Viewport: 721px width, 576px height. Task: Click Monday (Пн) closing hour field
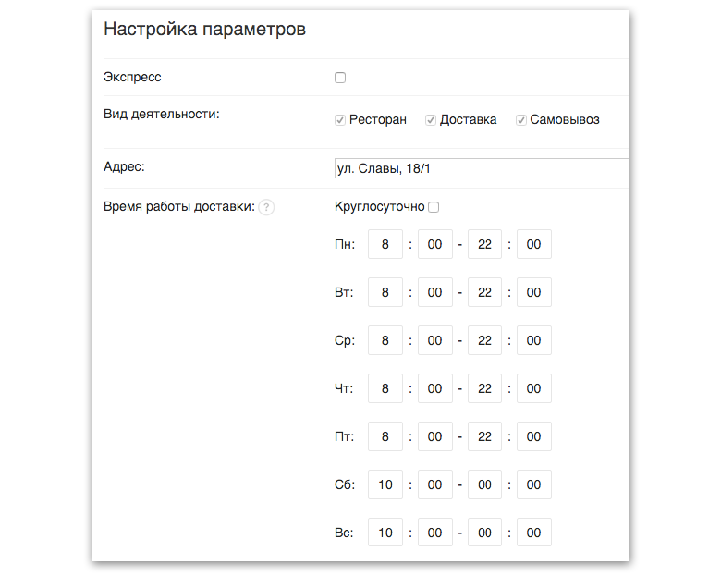pyautogui.click(x=484, y=244)
